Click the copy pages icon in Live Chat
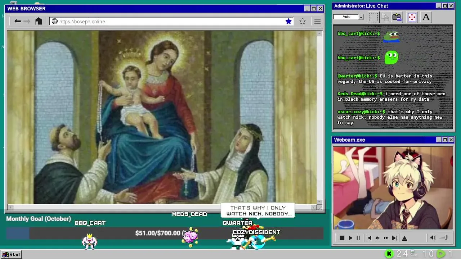The height and width of the screenshot is (259, 461). click(x=385, y=17)
